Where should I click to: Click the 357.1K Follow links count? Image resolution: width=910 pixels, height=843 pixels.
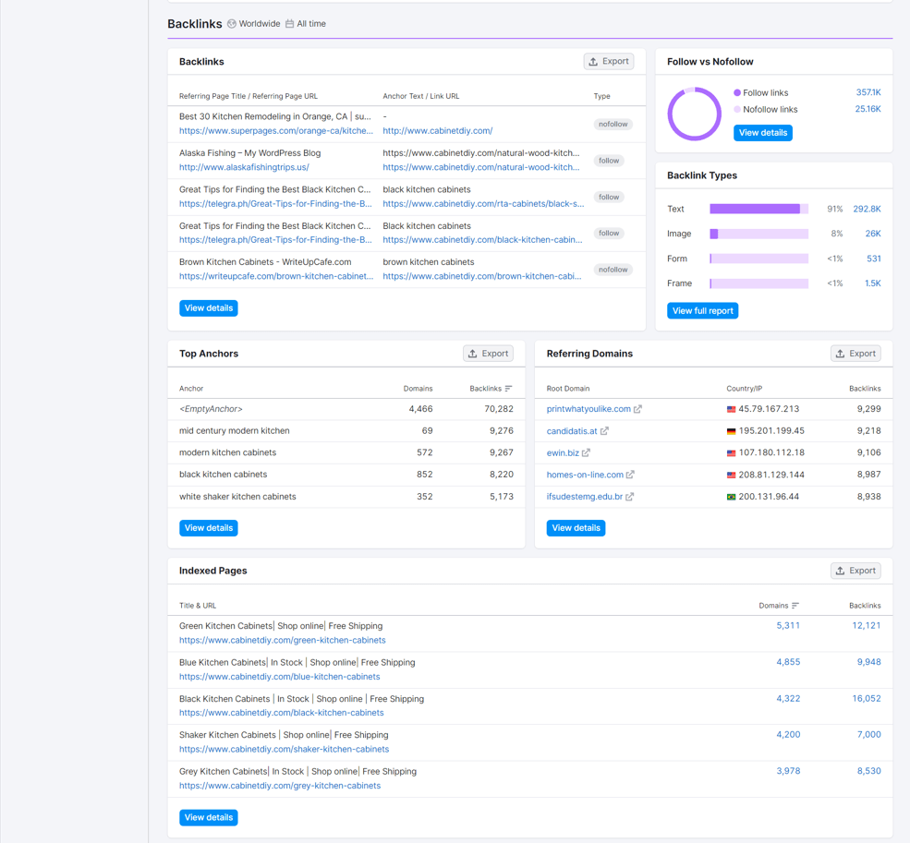point(868,93)
